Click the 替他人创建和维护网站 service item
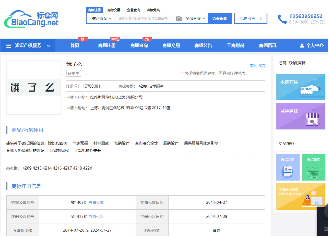This screenshot has width=329, height=238. [25, 150]
